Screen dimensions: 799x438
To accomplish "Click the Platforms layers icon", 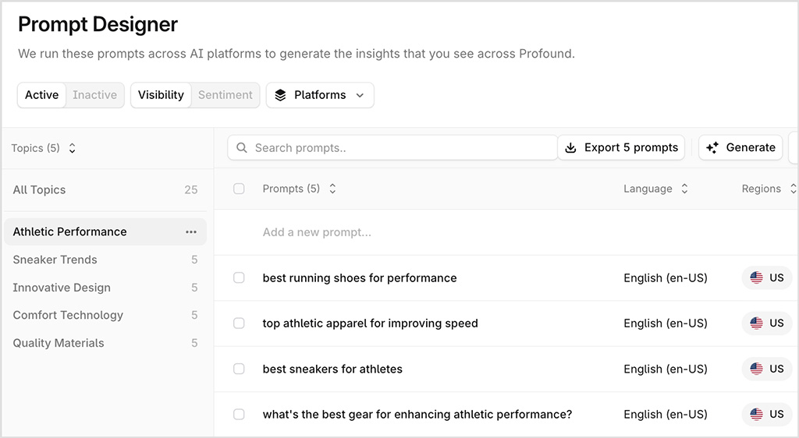I will coord(280,95).
